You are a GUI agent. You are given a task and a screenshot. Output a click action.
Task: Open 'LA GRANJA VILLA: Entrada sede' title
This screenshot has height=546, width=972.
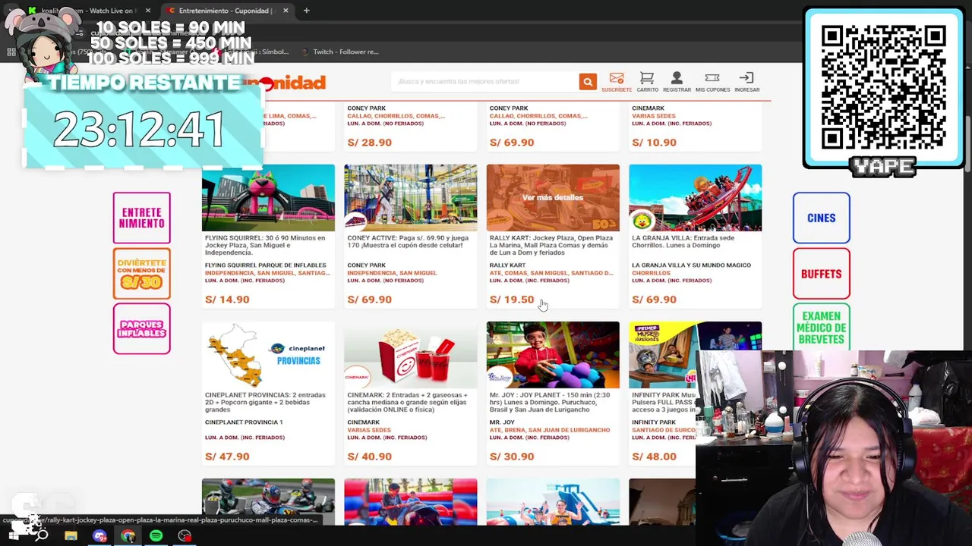[x=683, y=242]
